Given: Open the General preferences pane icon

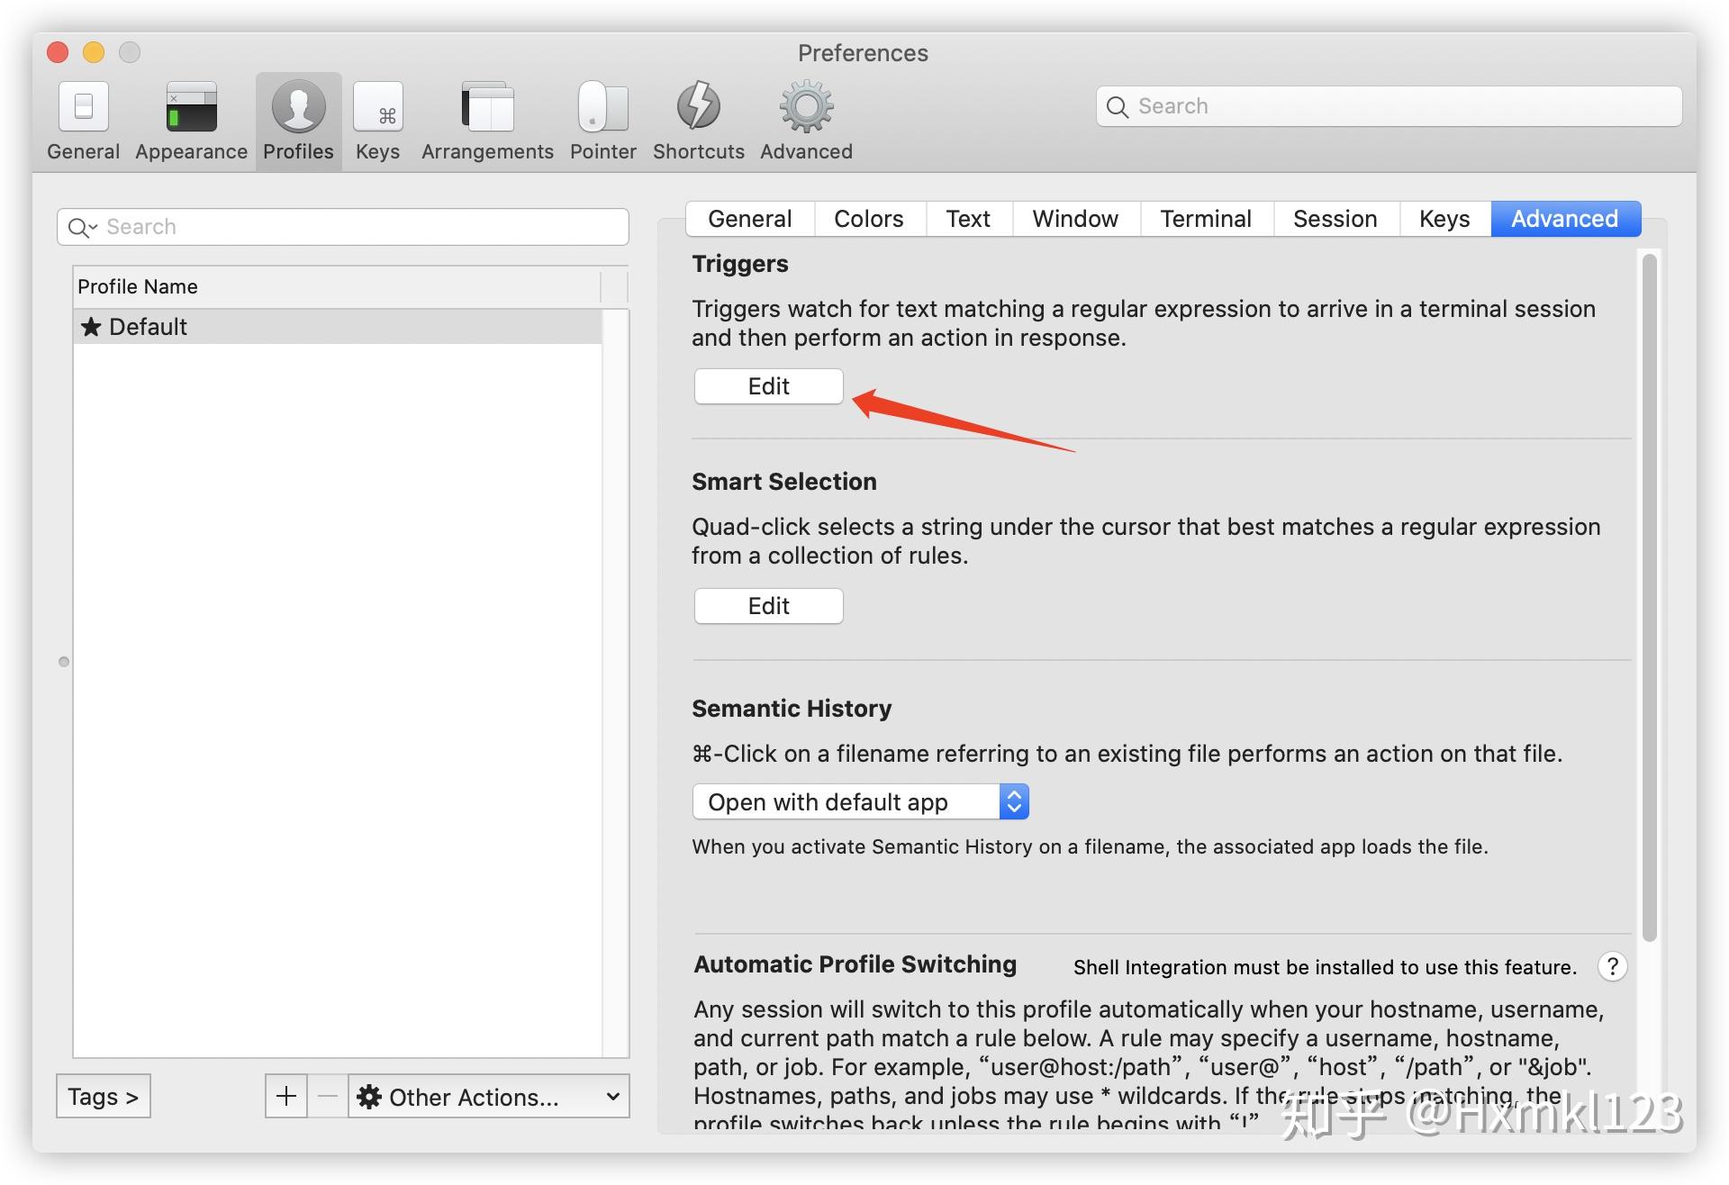Looking at the screenshot, I should coord(83,107).
